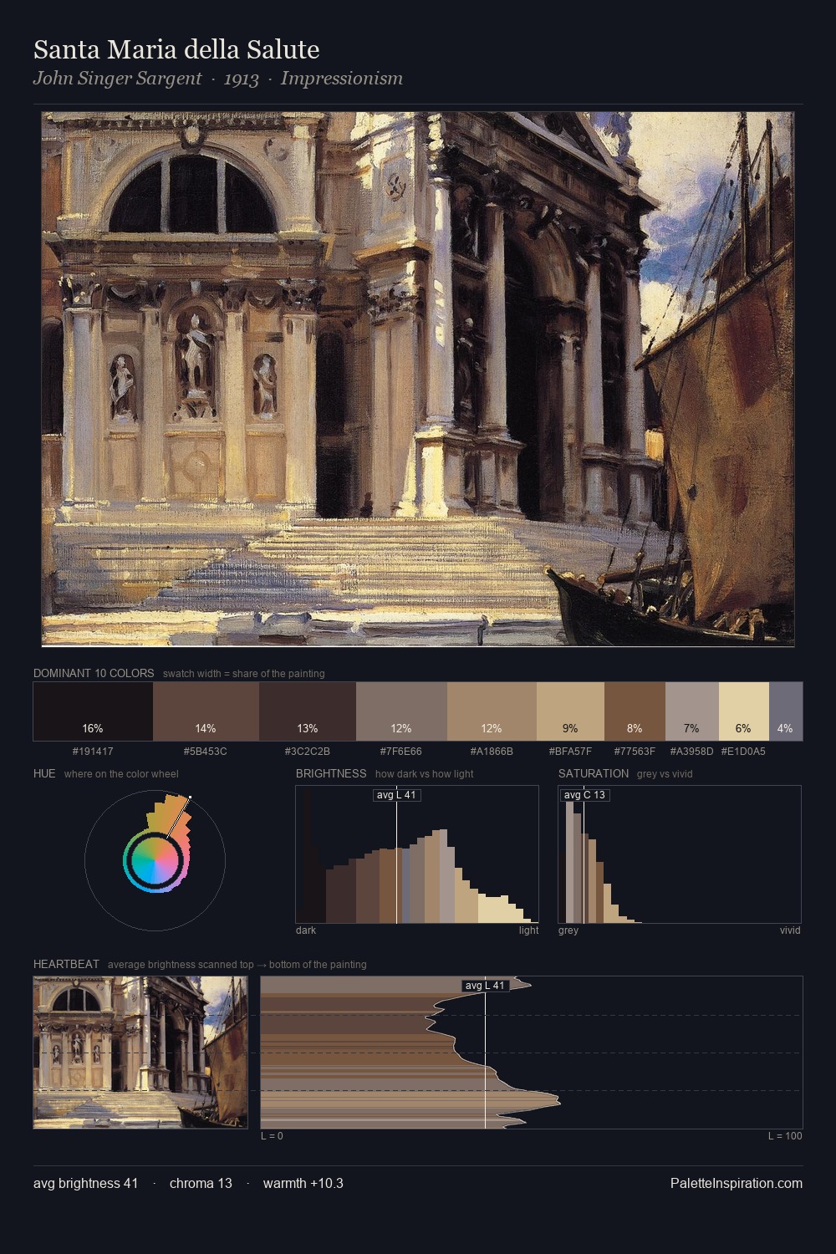The width and height of the screenshot is (836, 1254).
Task: Click the #A3958D swatch at 7%
Action: 691,711
